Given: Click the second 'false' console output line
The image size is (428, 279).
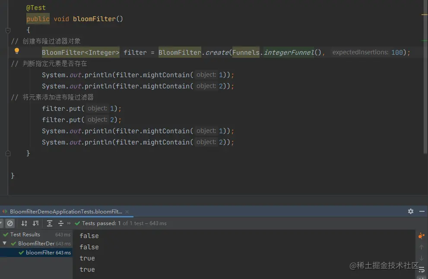Looking at the screenshot, I should [x=89, y=247].
